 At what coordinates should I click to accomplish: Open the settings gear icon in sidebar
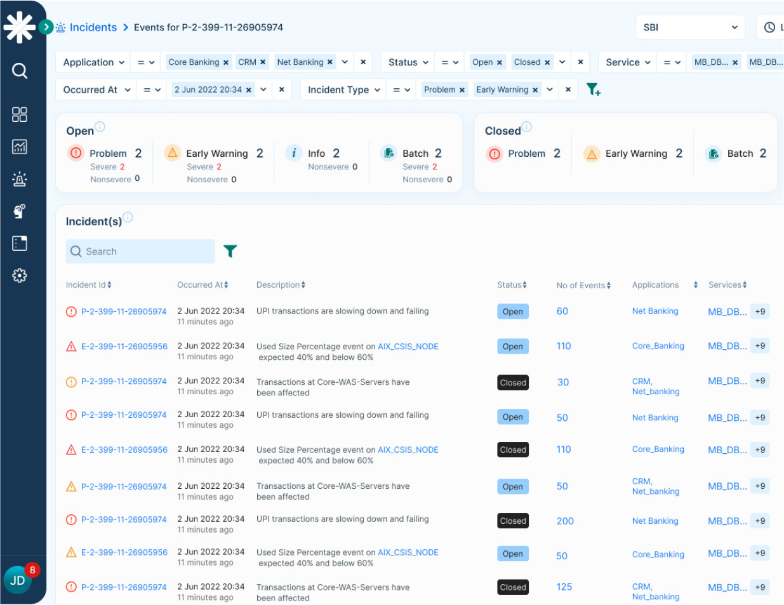point(20,276)
